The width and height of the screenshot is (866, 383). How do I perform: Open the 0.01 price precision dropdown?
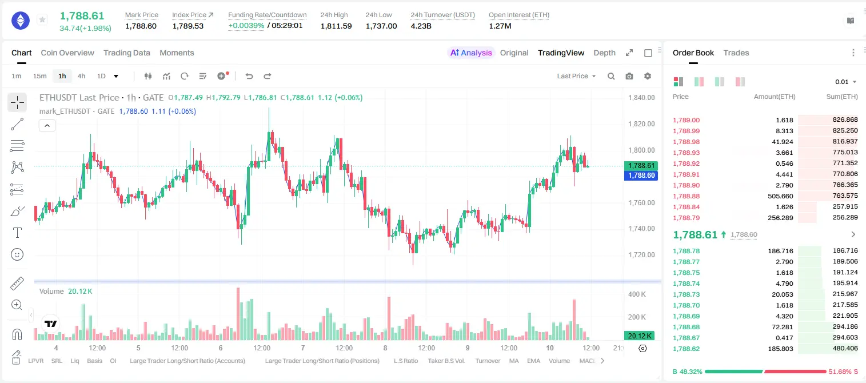coord(846,82)
